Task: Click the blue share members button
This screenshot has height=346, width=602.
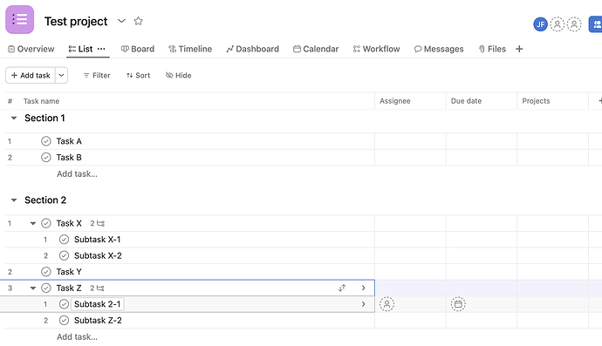Action: tap(596, 24)
